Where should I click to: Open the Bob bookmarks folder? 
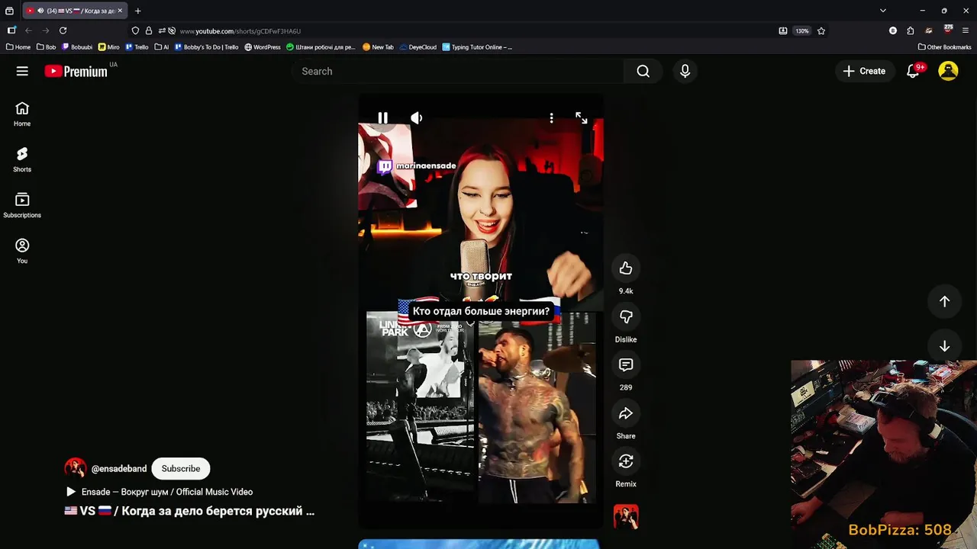46,47
